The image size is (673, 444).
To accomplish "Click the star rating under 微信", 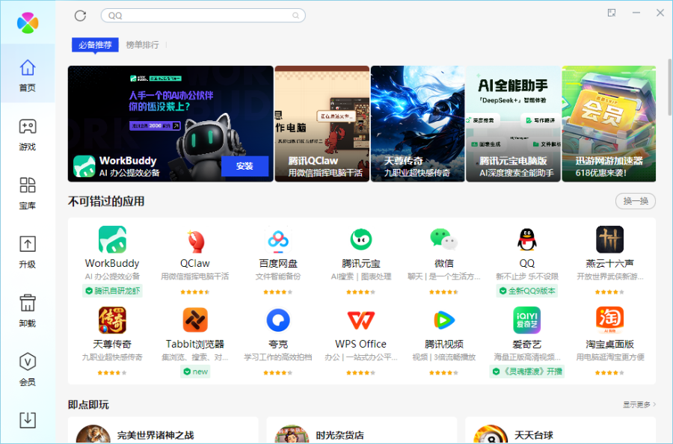I will click(443, 292).
